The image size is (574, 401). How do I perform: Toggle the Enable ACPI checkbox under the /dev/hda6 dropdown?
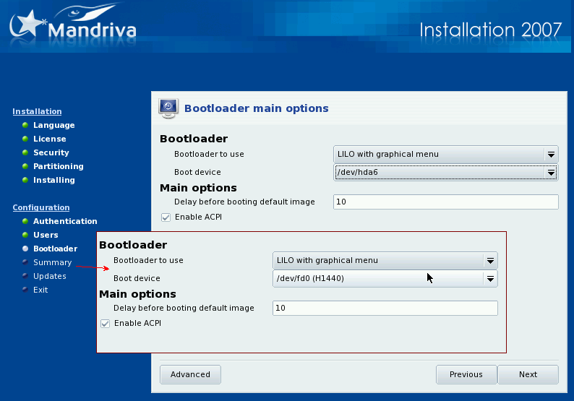[x=166, y=217]
